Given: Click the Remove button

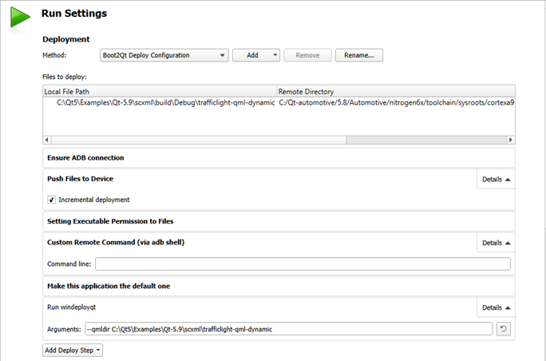Looking at the screenshot, I should click(x=307, y=55).
